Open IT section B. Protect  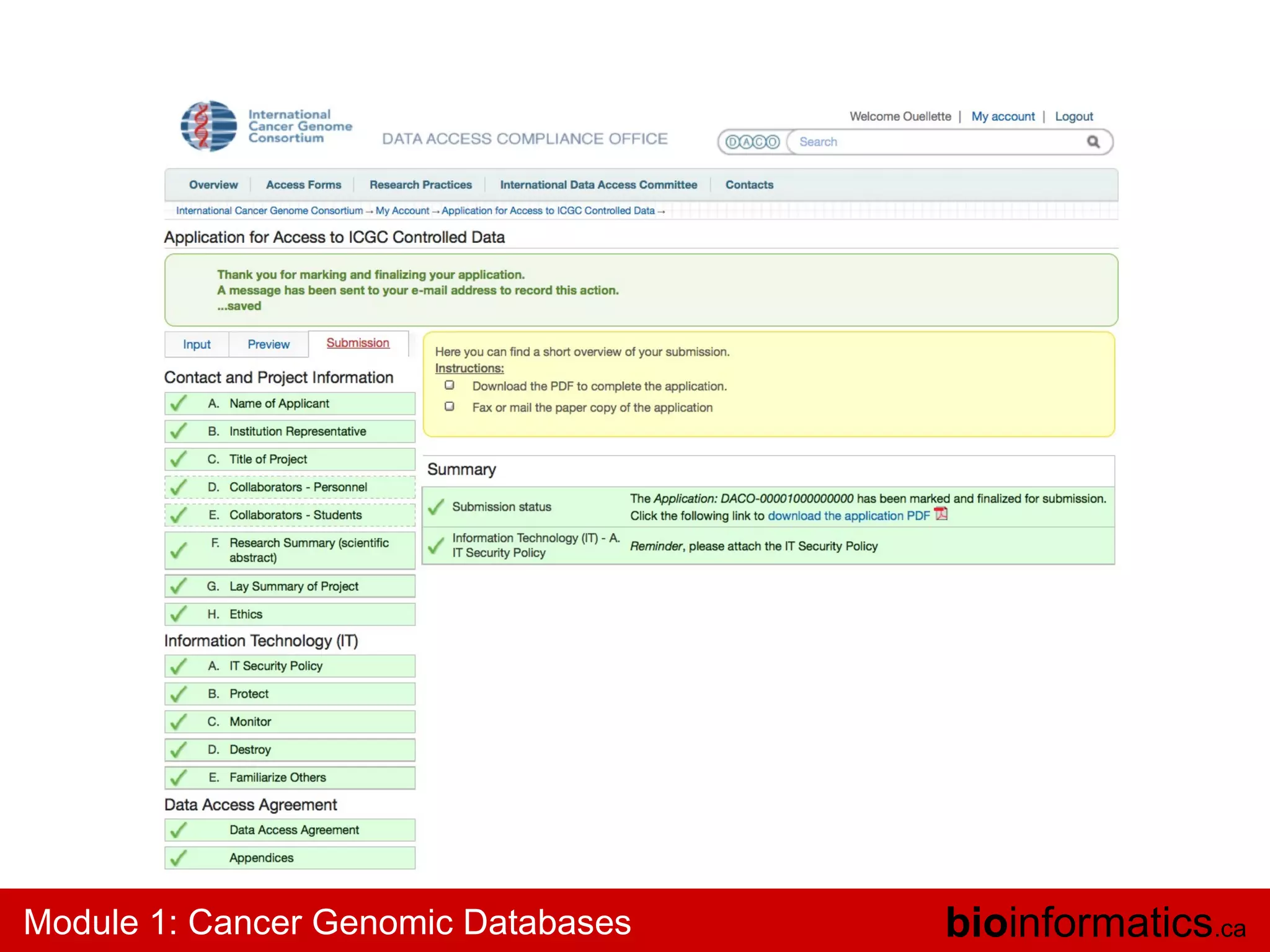pos(290,694)
